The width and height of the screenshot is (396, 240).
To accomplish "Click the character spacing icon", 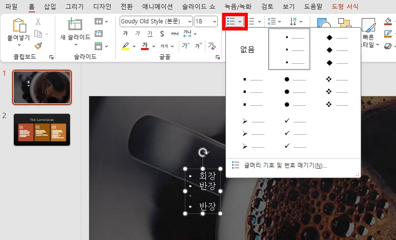I will [187, 33].
